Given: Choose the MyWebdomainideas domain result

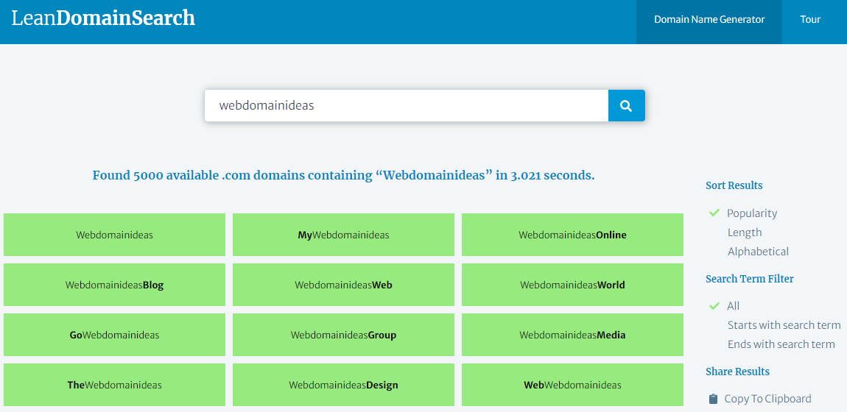Looking at the screenshot, I should [x=343, y=235].
